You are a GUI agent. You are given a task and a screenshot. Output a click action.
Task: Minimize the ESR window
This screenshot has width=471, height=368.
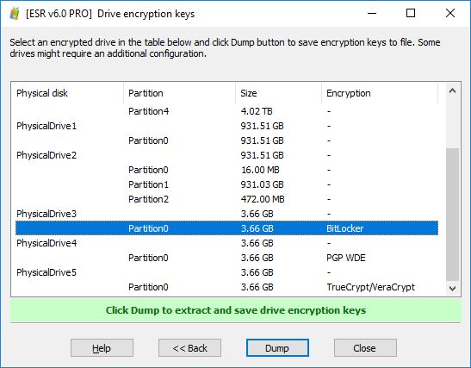tap(372, 13)
